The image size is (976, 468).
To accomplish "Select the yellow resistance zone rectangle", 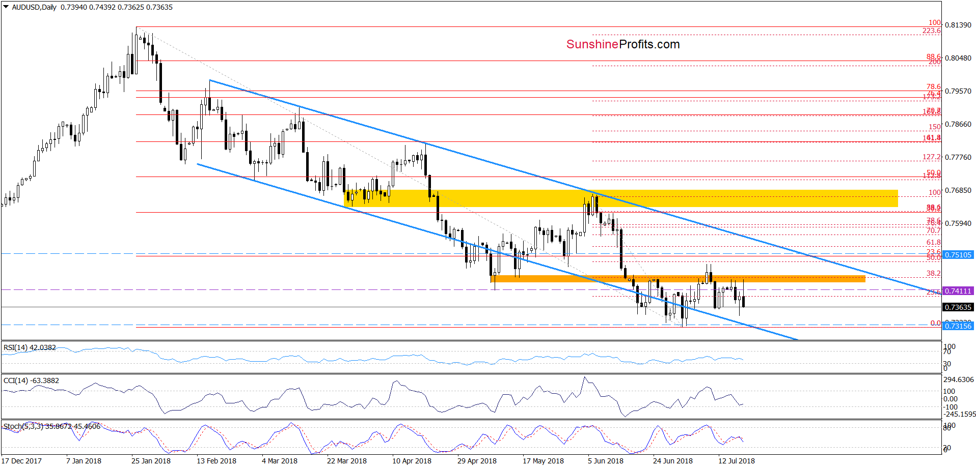I will tap(621, 198).
